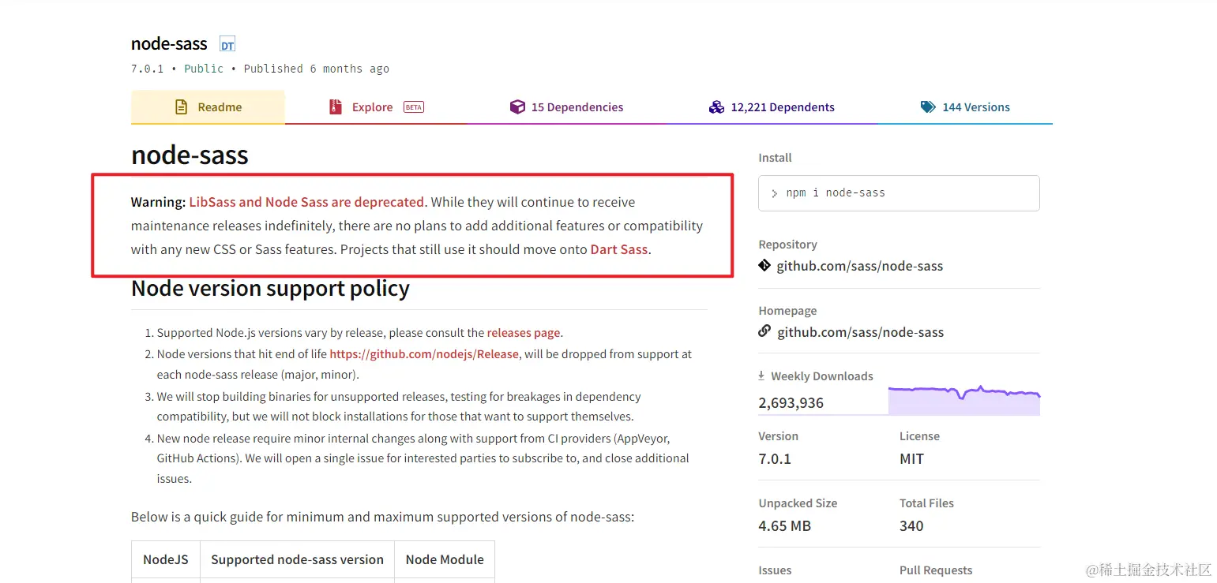Follow the 'LibSass and Node Sass are deprecated' link
This screenshot has width=1217, height=583.
(306, 202)
